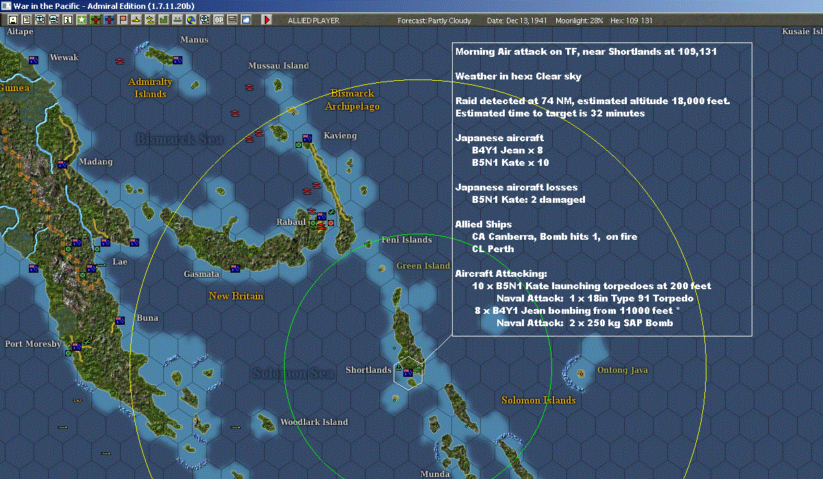Click the save game disk icon
823x479 pixels.
pos(12,20)
